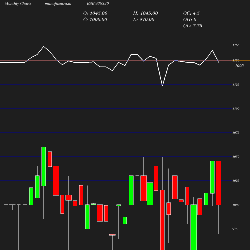Click the 1050 price axis label

tap(236, 157)
